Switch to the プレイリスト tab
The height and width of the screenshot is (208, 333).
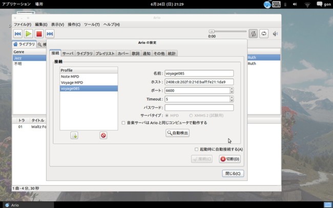coord(105,53)
